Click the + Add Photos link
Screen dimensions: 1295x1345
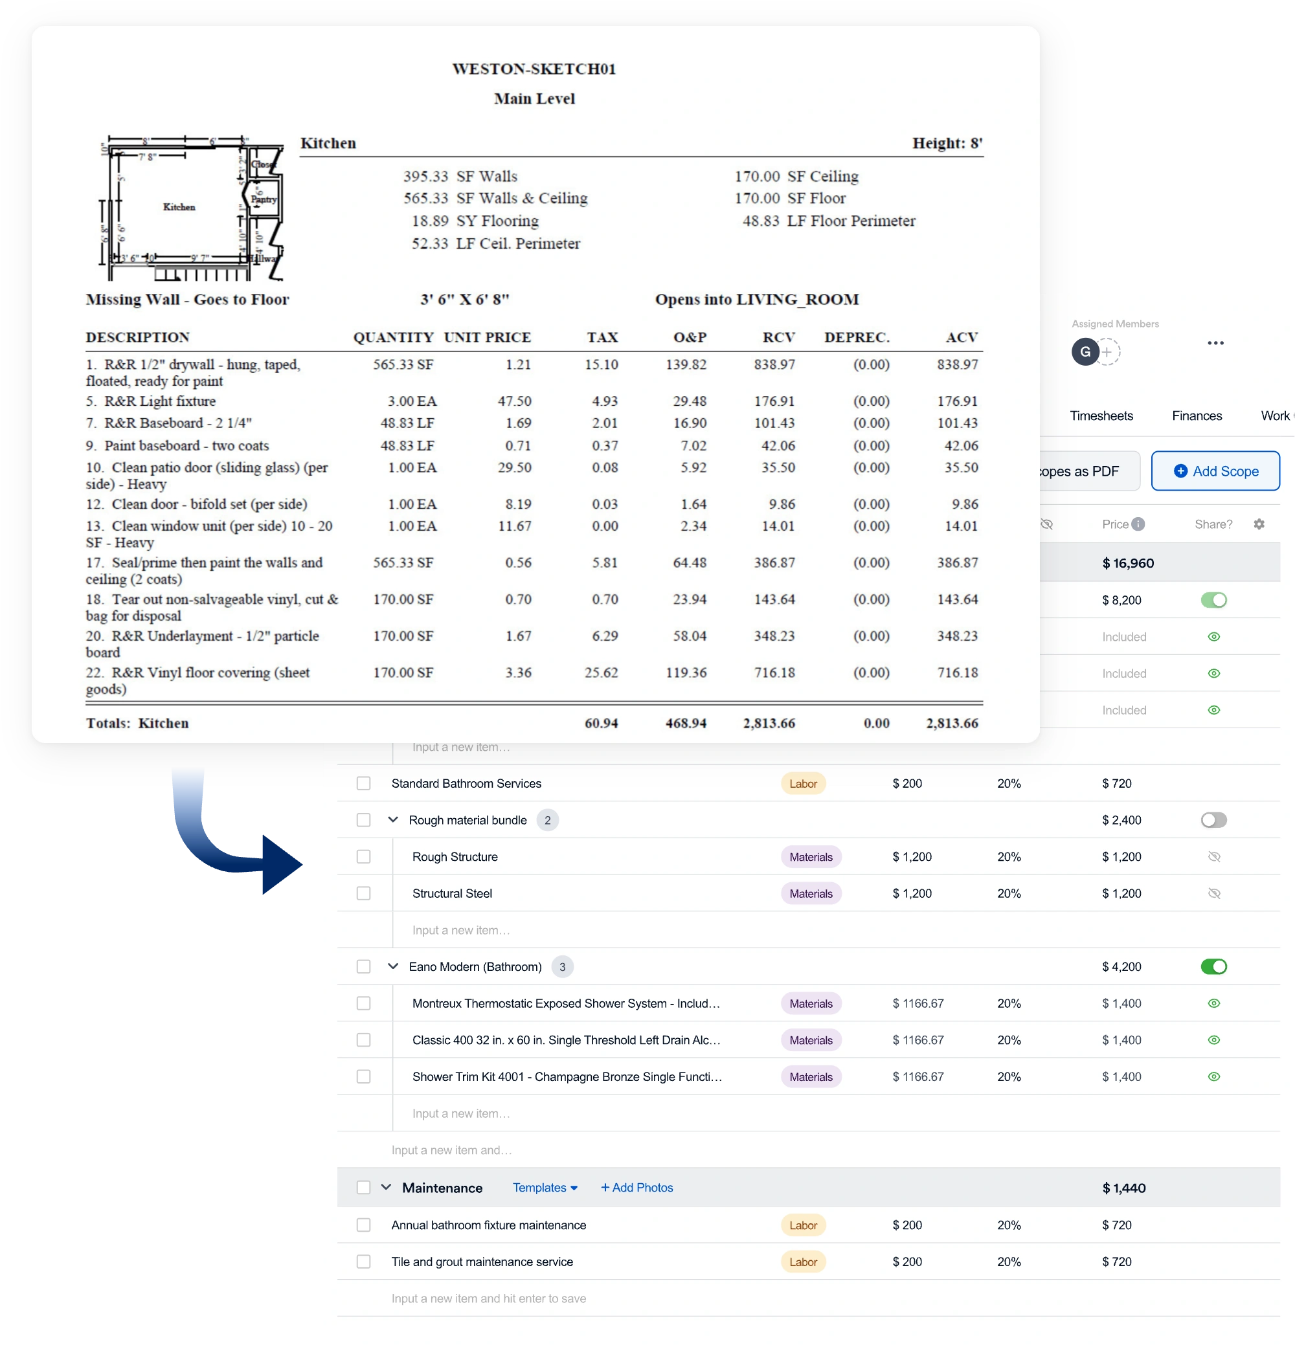(636, 1188)
